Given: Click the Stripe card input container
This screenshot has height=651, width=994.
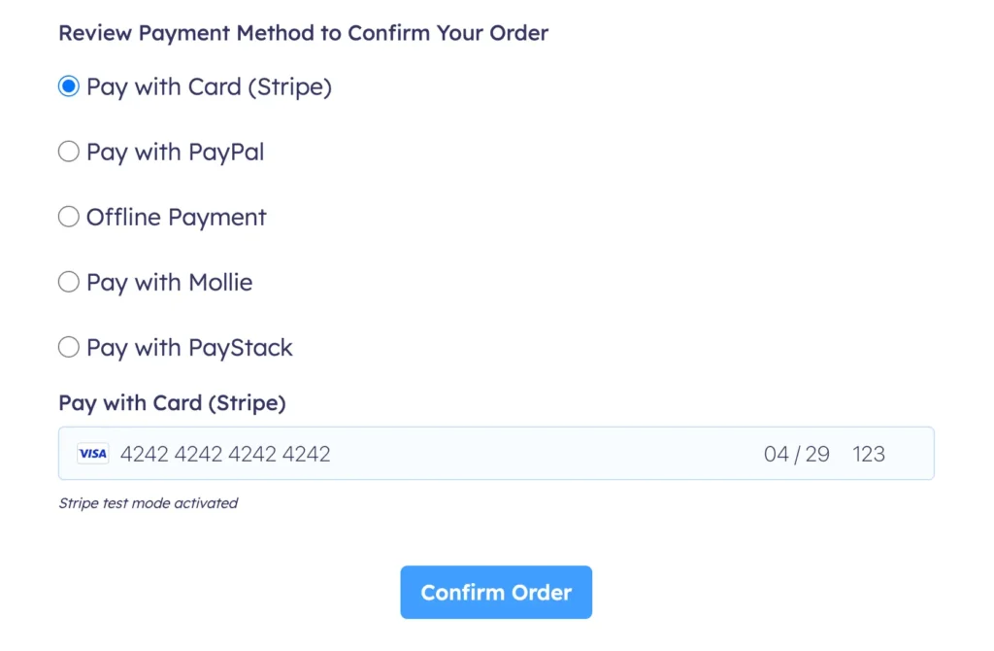Looking at the screenshot, I should 496,453.
